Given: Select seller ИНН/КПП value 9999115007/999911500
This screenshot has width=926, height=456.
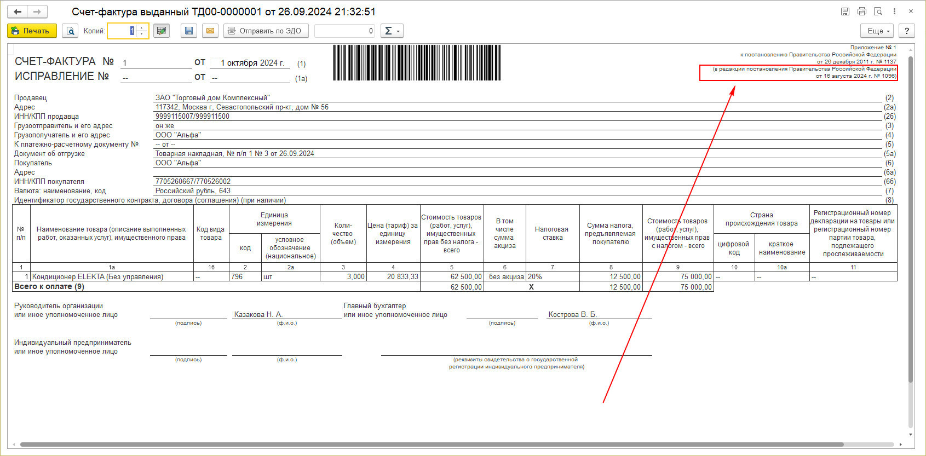Looking at the screenshot, I should point(192,117).
